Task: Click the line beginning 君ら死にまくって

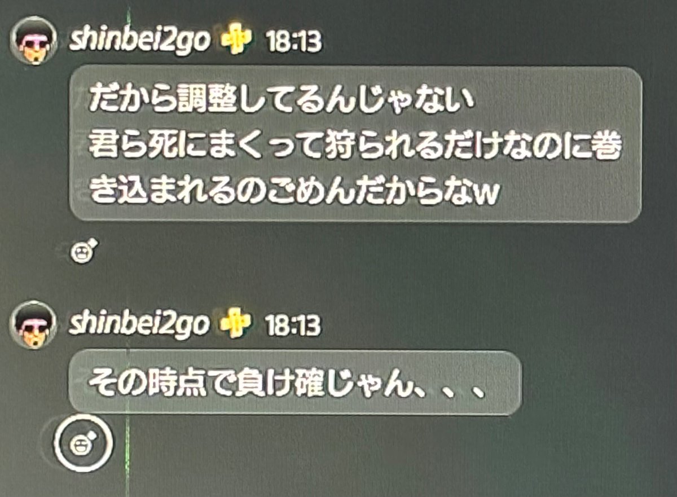Action: click(355, 146)
